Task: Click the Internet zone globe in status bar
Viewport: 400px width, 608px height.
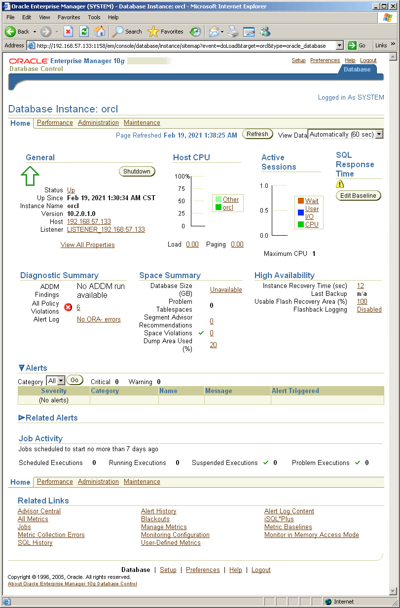Action: point(328,602)
